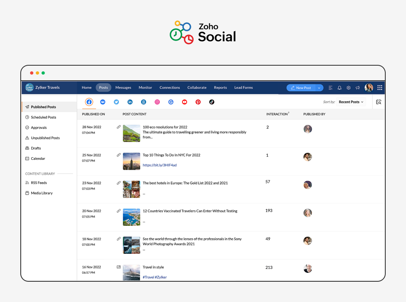Open the NYC skyline post thumbnail
This screenshot has height=302, width=406.
(x=132, y=161)
